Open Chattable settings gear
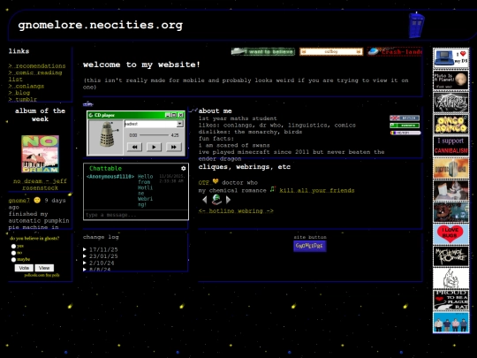The image size is (477, 358). pyautogui.click(x=183, y=168)
